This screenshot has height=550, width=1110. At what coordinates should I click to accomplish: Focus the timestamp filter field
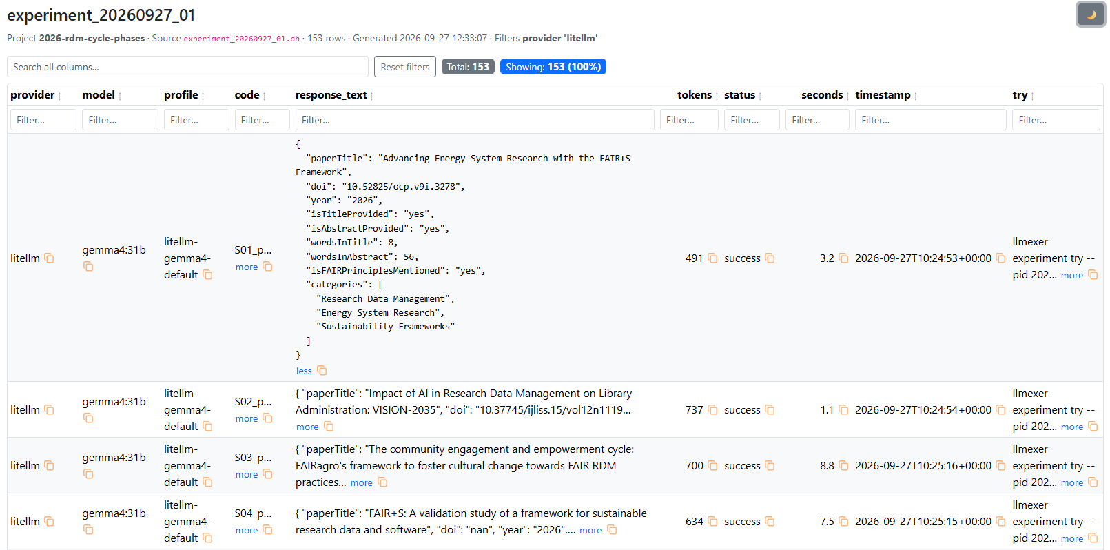point(931,120)
